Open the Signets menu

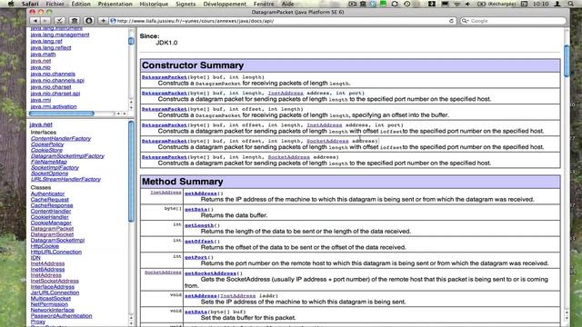186,4
